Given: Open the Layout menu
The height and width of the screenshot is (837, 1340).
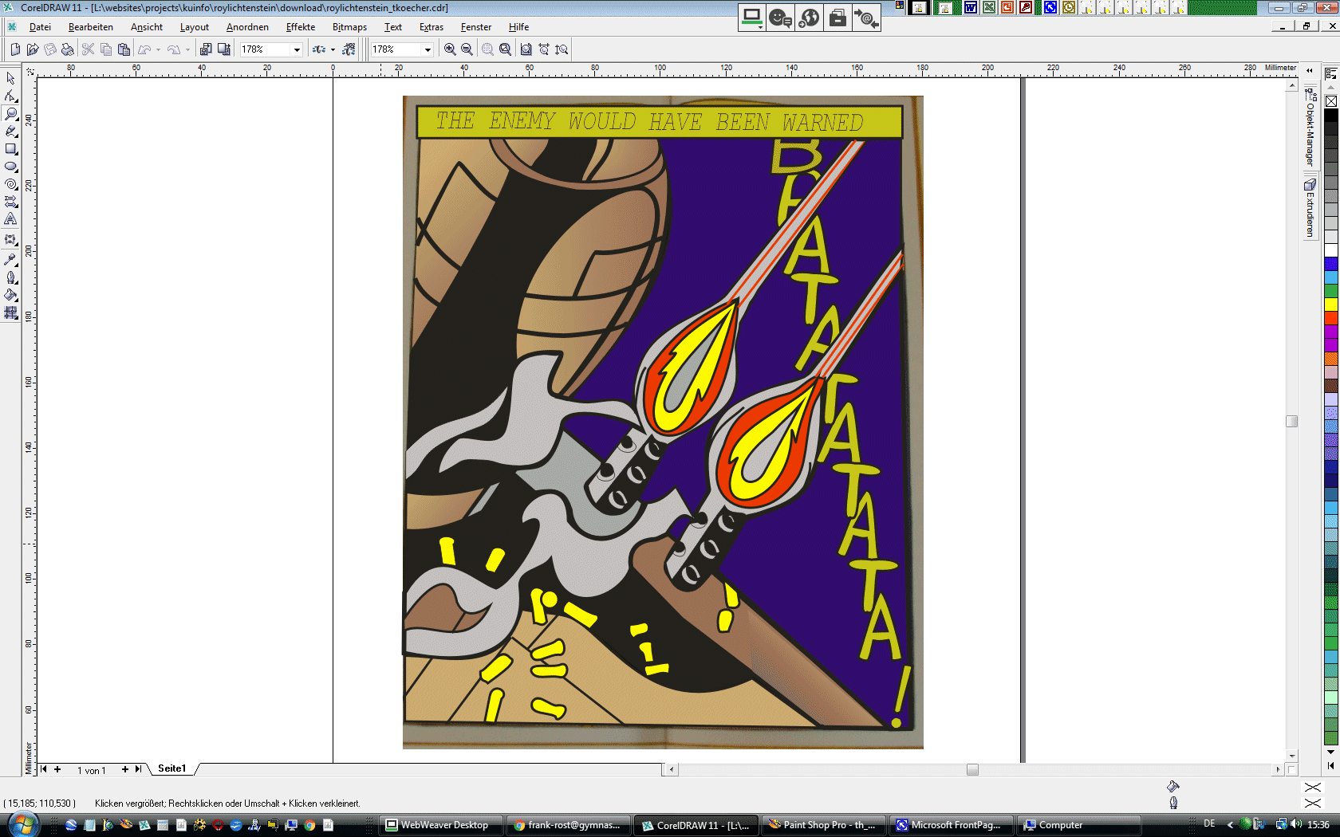Looking at the screenshot, I should click(x=195, y=27).
